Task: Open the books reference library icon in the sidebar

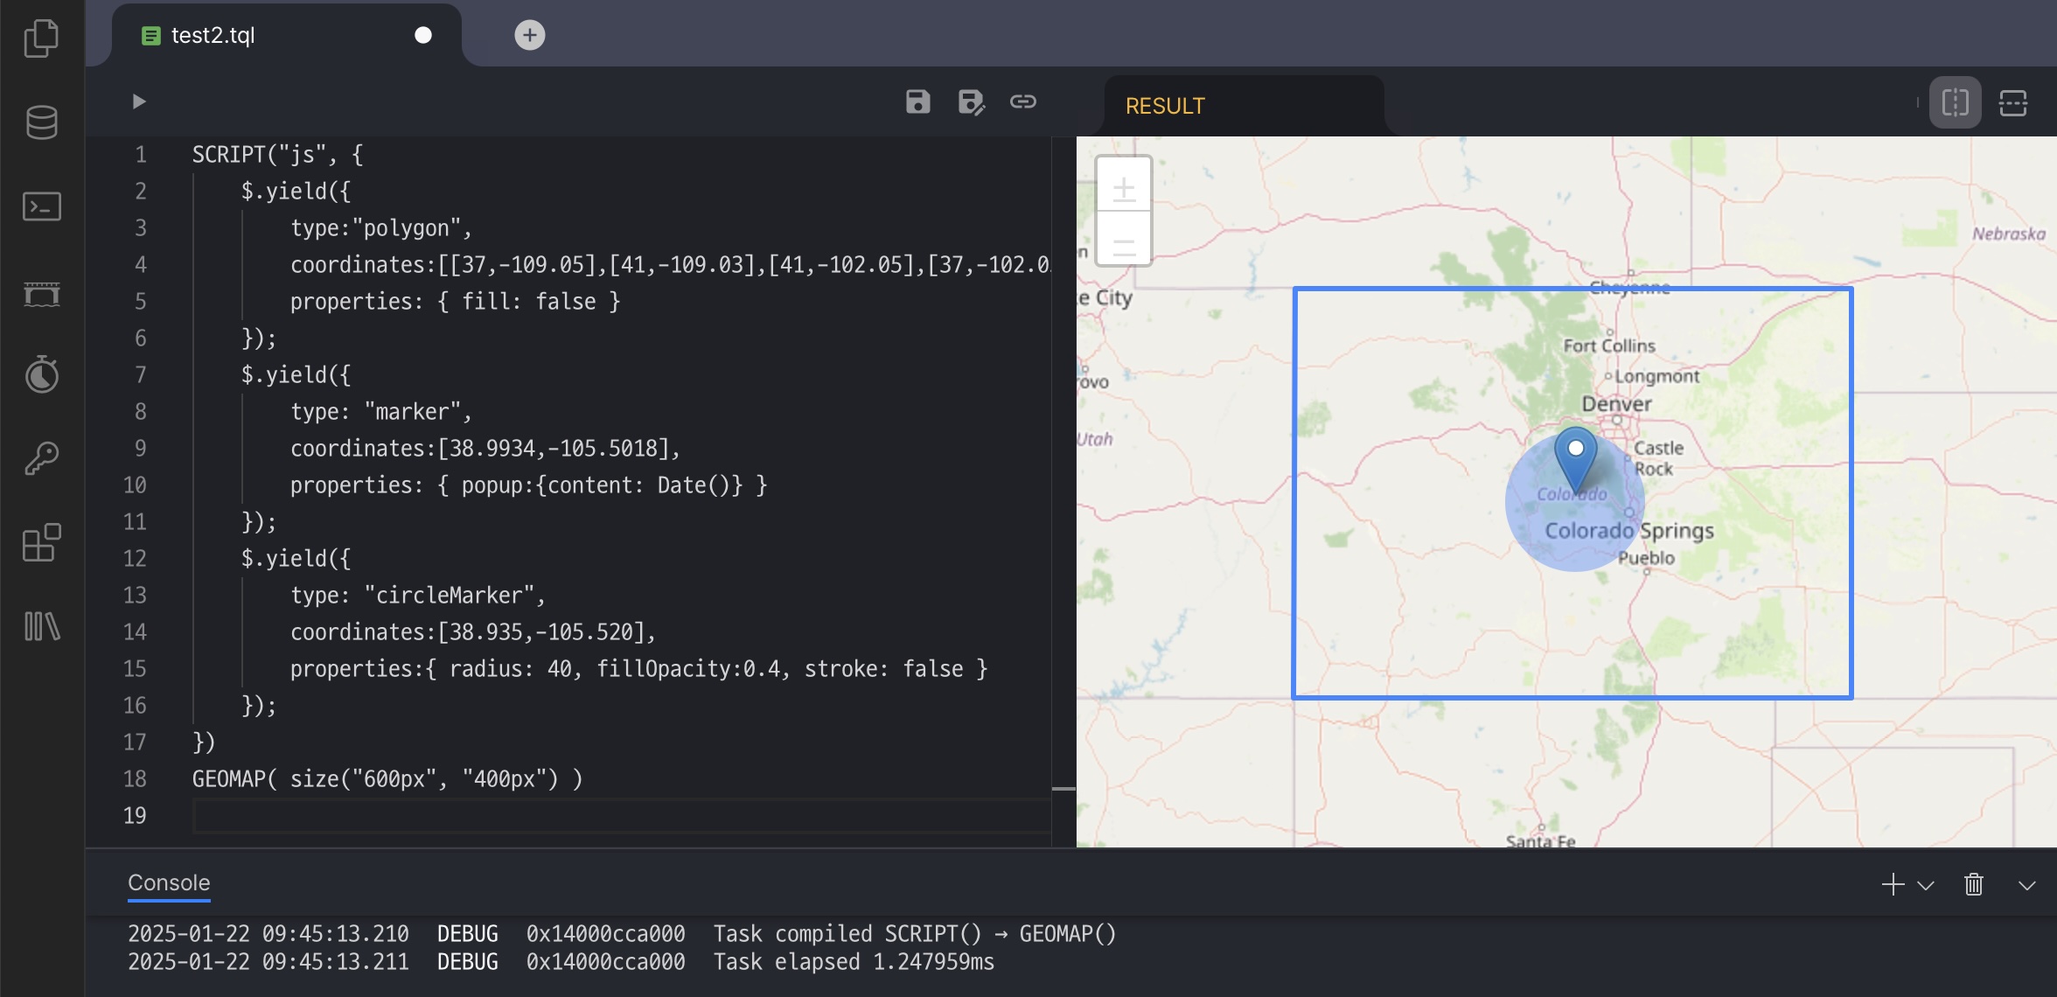Action: pyautogui.click(x=41, y=626)
